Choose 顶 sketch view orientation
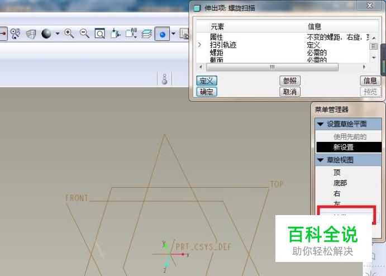The image size is (386, 276). [337, 172]
